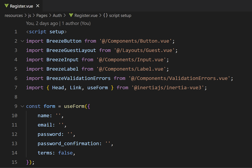Click the '@inertiajs/inertia-vue3' import string
The width and height of the screenshot is (252, 168).
[x=168, y=88]
